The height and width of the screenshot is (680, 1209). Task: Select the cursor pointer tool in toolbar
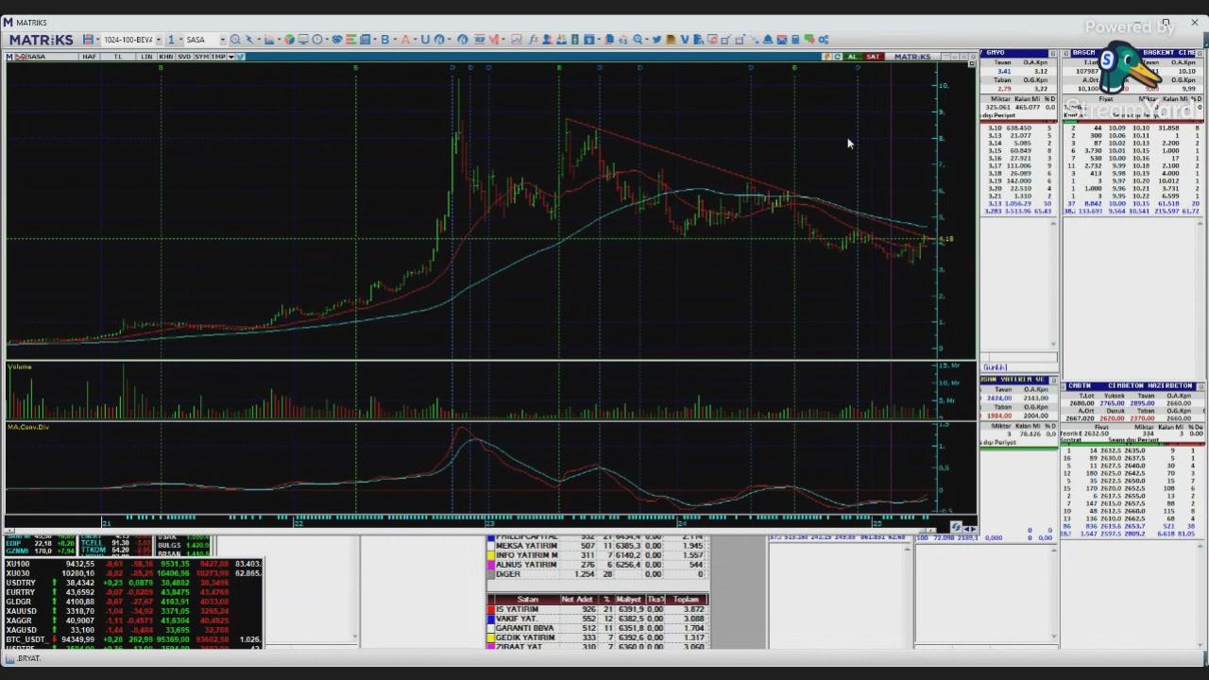(249, 40)
